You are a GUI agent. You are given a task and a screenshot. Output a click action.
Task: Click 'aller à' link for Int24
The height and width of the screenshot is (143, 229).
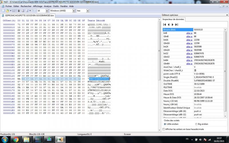click(x=189, y=47)
